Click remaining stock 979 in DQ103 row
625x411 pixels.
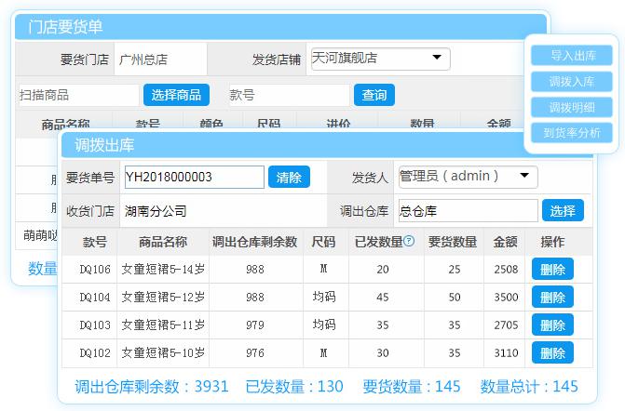[x=254, y=325]
